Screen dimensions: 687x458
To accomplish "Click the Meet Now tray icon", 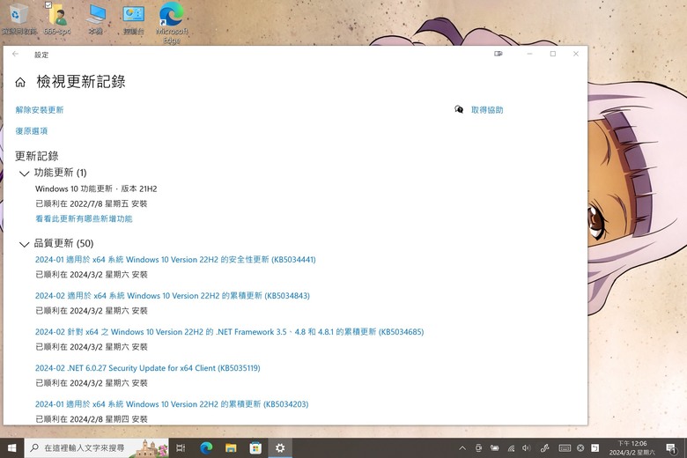I will [x=478, y=448].
